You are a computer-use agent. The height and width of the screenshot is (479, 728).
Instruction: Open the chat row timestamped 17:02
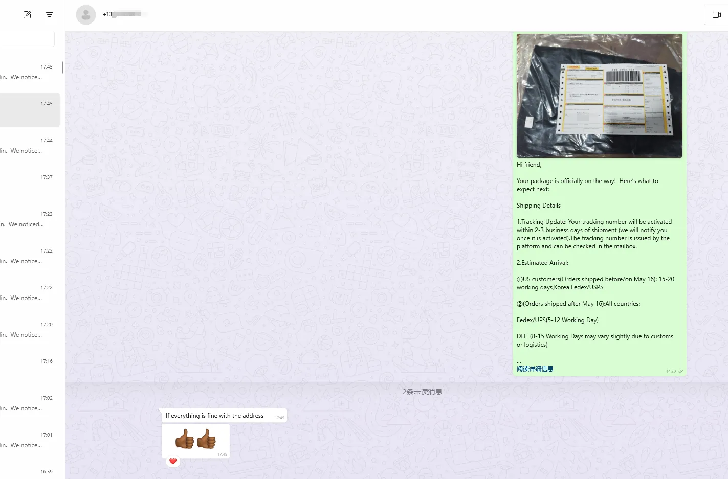pos(30,404)
